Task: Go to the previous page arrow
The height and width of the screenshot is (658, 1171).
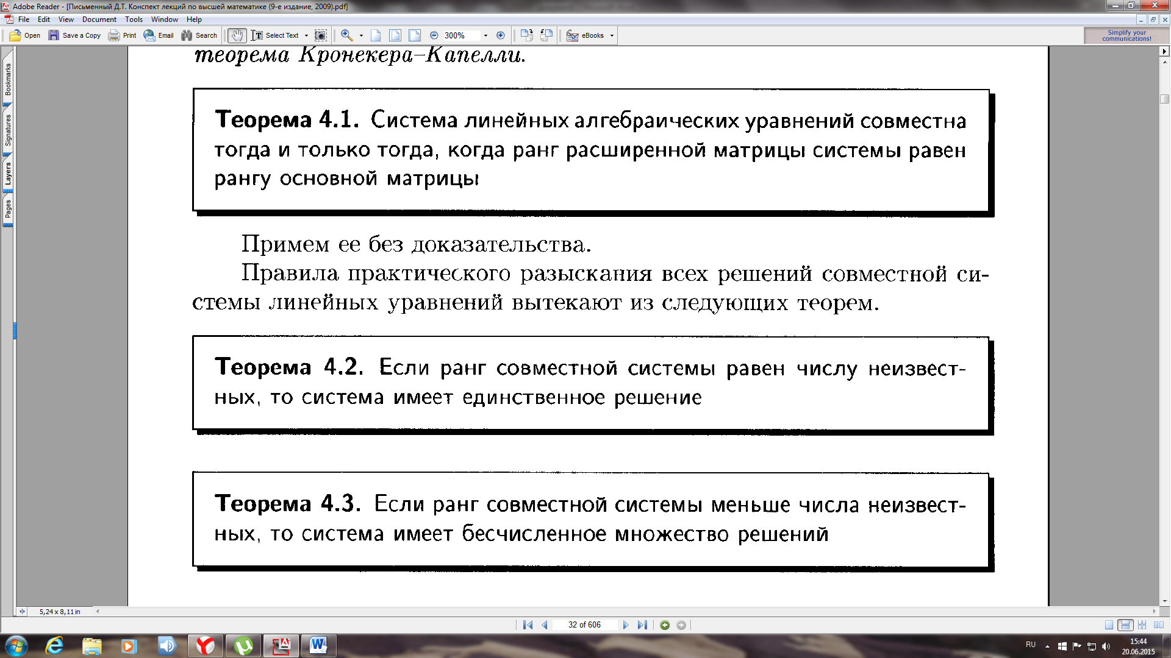Action: pos(545,625)
